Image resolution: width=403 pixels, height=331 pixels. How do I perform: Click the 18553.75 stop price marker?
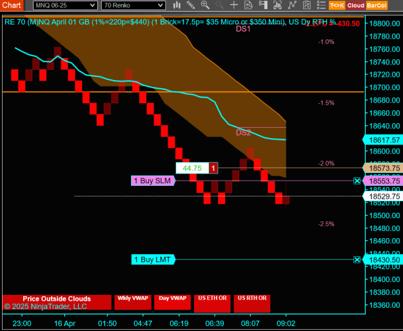pos(383,181)
